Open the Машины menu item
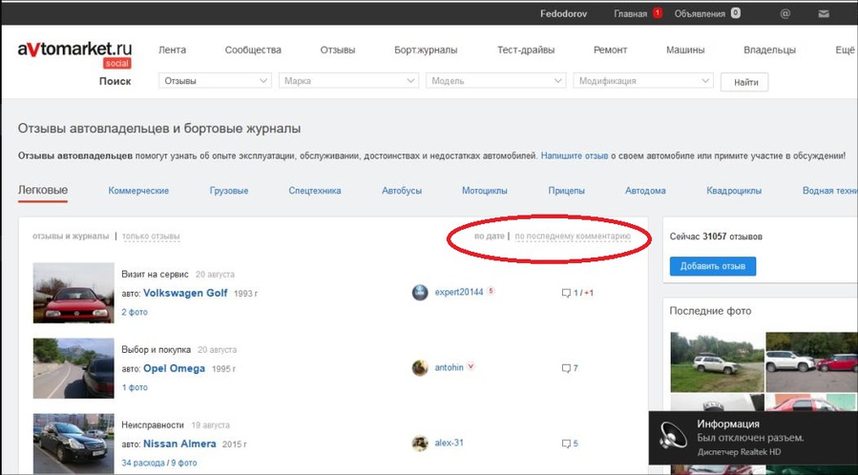The height and width of the screenshot is (475, 858). point(685,50)
